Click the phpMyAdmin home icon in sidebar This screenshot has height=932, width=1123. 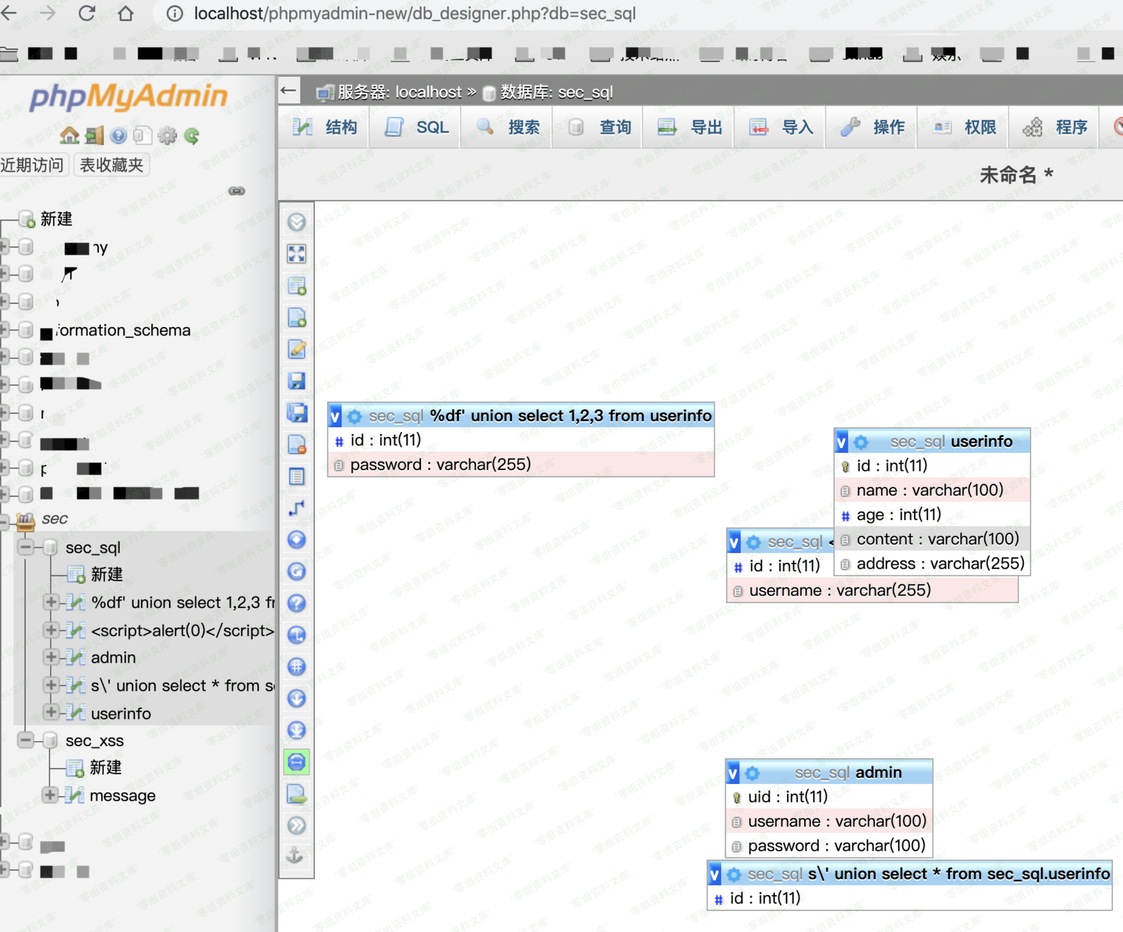(x=69, y=136)
